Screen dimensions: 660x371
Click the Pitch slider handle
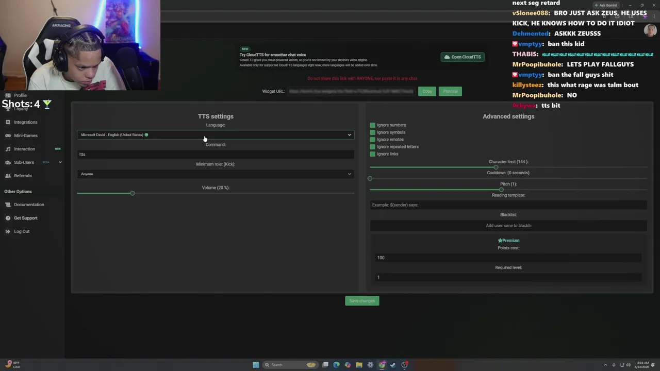click(501, 190)
